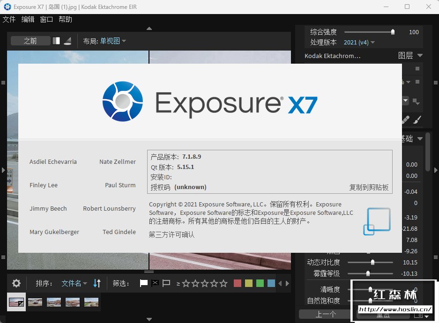Viewport: 439px width, 323px height.
Task: Click the filmstrip resize handle below preview
Action: tap(149, 272)
